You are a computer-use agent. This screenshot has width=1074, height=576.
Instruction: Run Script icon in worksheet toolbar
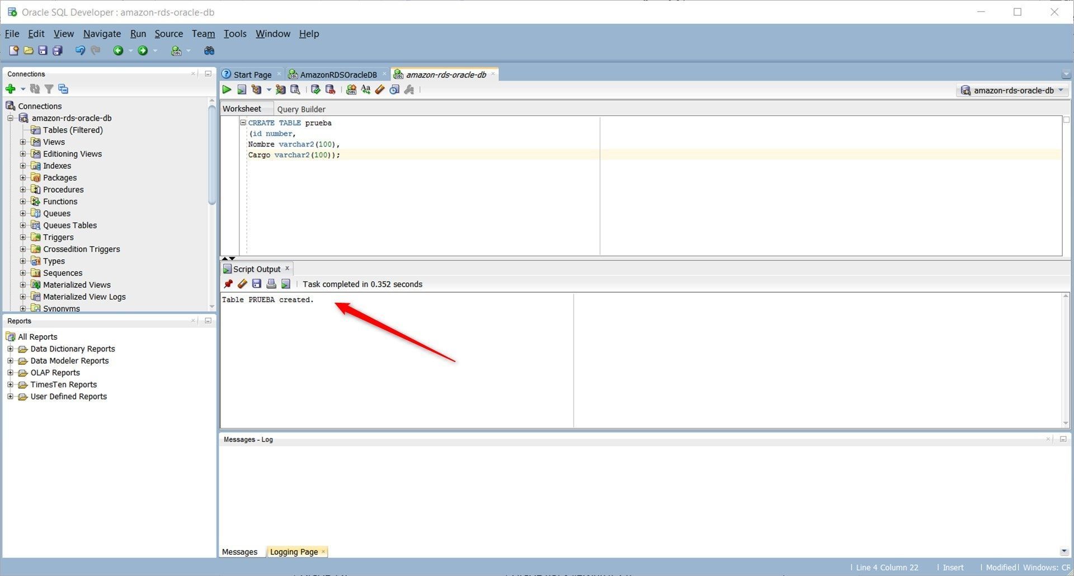point(242,89)
